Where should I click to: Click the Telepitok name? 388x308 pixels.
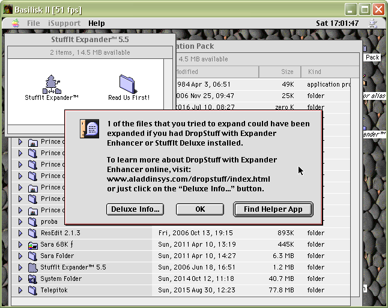[x=54, y=290]
